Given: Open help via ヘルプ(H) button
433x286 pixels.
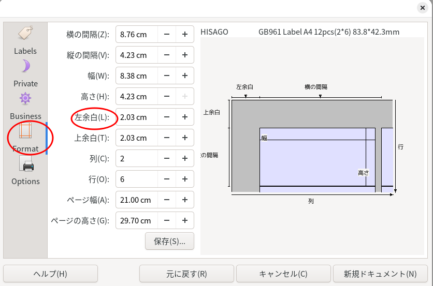Looking at the screenshot, I should (51, 274).
